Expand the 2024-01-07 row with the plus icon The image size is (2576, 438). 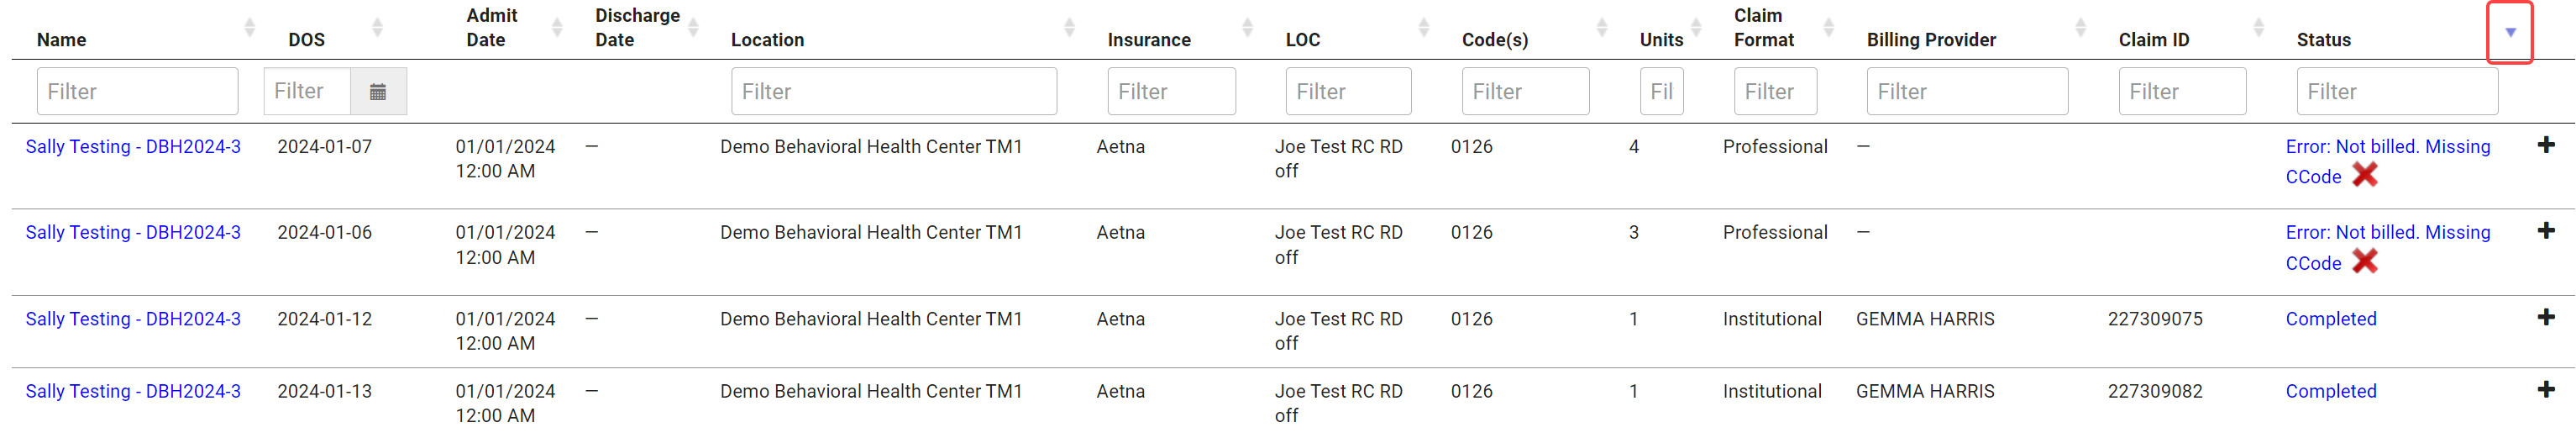tap(2546, 145)
